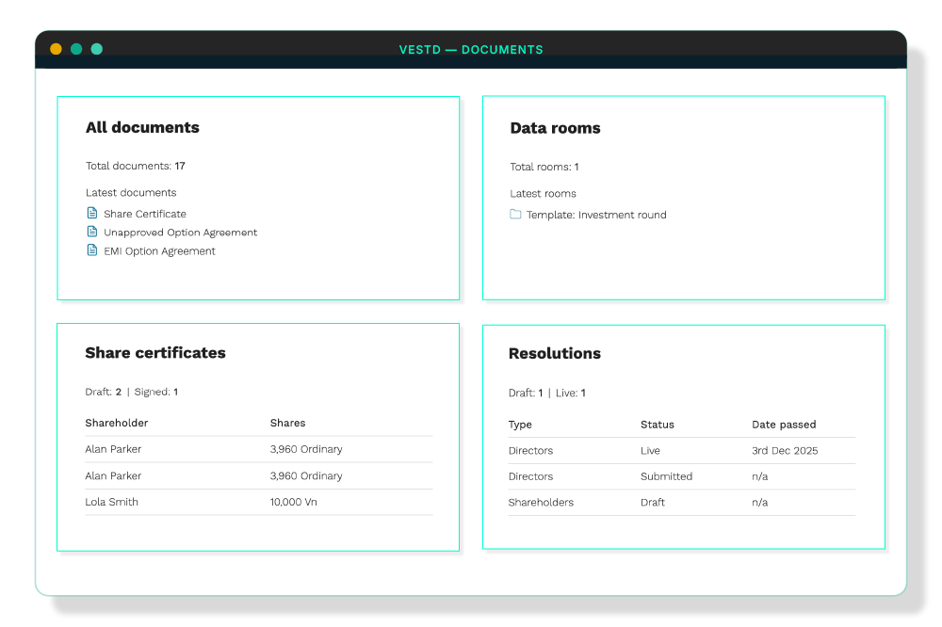Click the Signed: 1 count
The height and width of the screenshot is (627, 942).
156,392
